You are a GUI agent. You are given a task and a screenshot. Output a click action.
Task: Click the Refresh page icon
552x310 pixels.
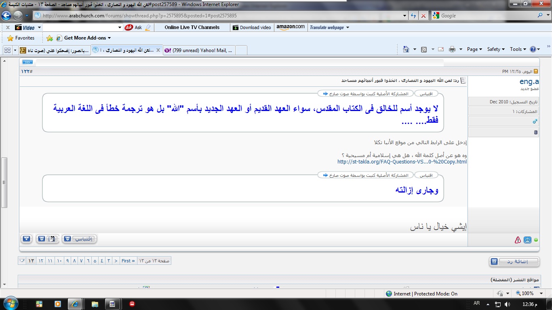[413, 16]
